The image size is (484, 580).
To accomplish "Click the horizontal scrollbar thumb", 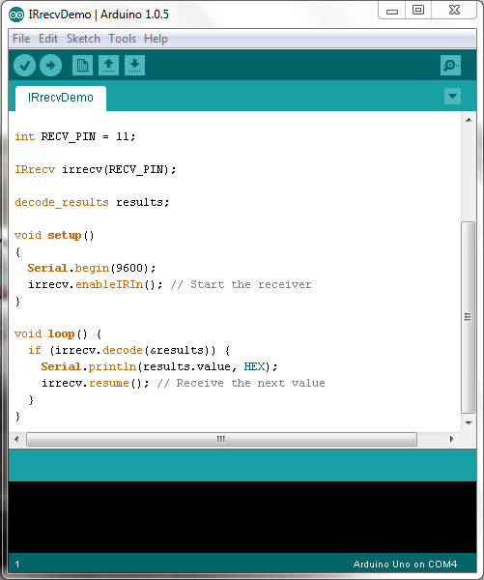I will click(x=222, y=439).
